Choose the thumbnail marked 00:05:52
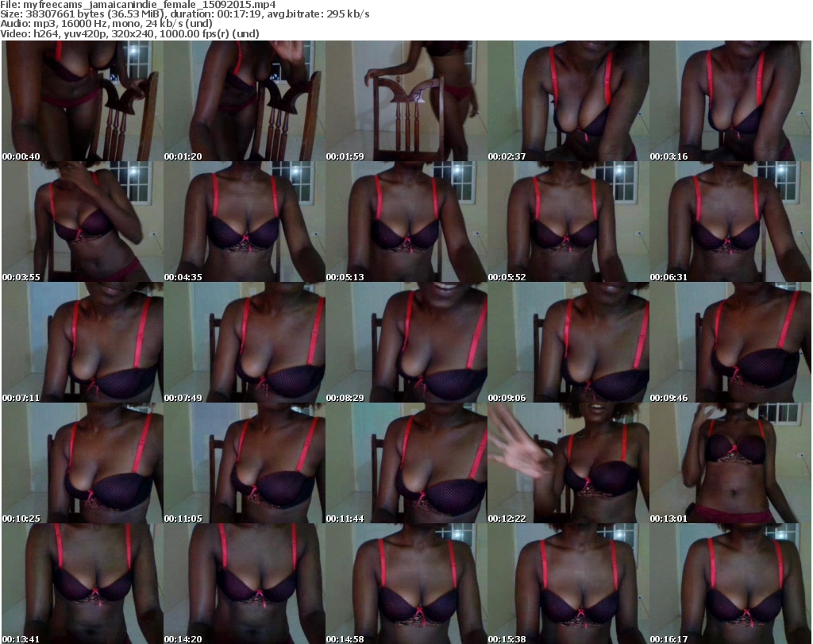813x644 pixels. coord(568,222)
